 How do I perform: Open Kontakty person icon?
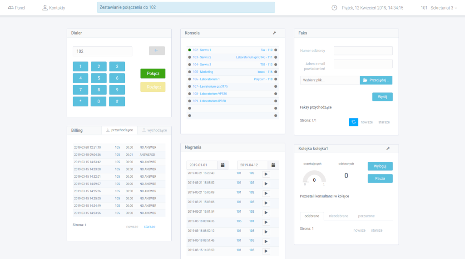click(x=45, y=8)
